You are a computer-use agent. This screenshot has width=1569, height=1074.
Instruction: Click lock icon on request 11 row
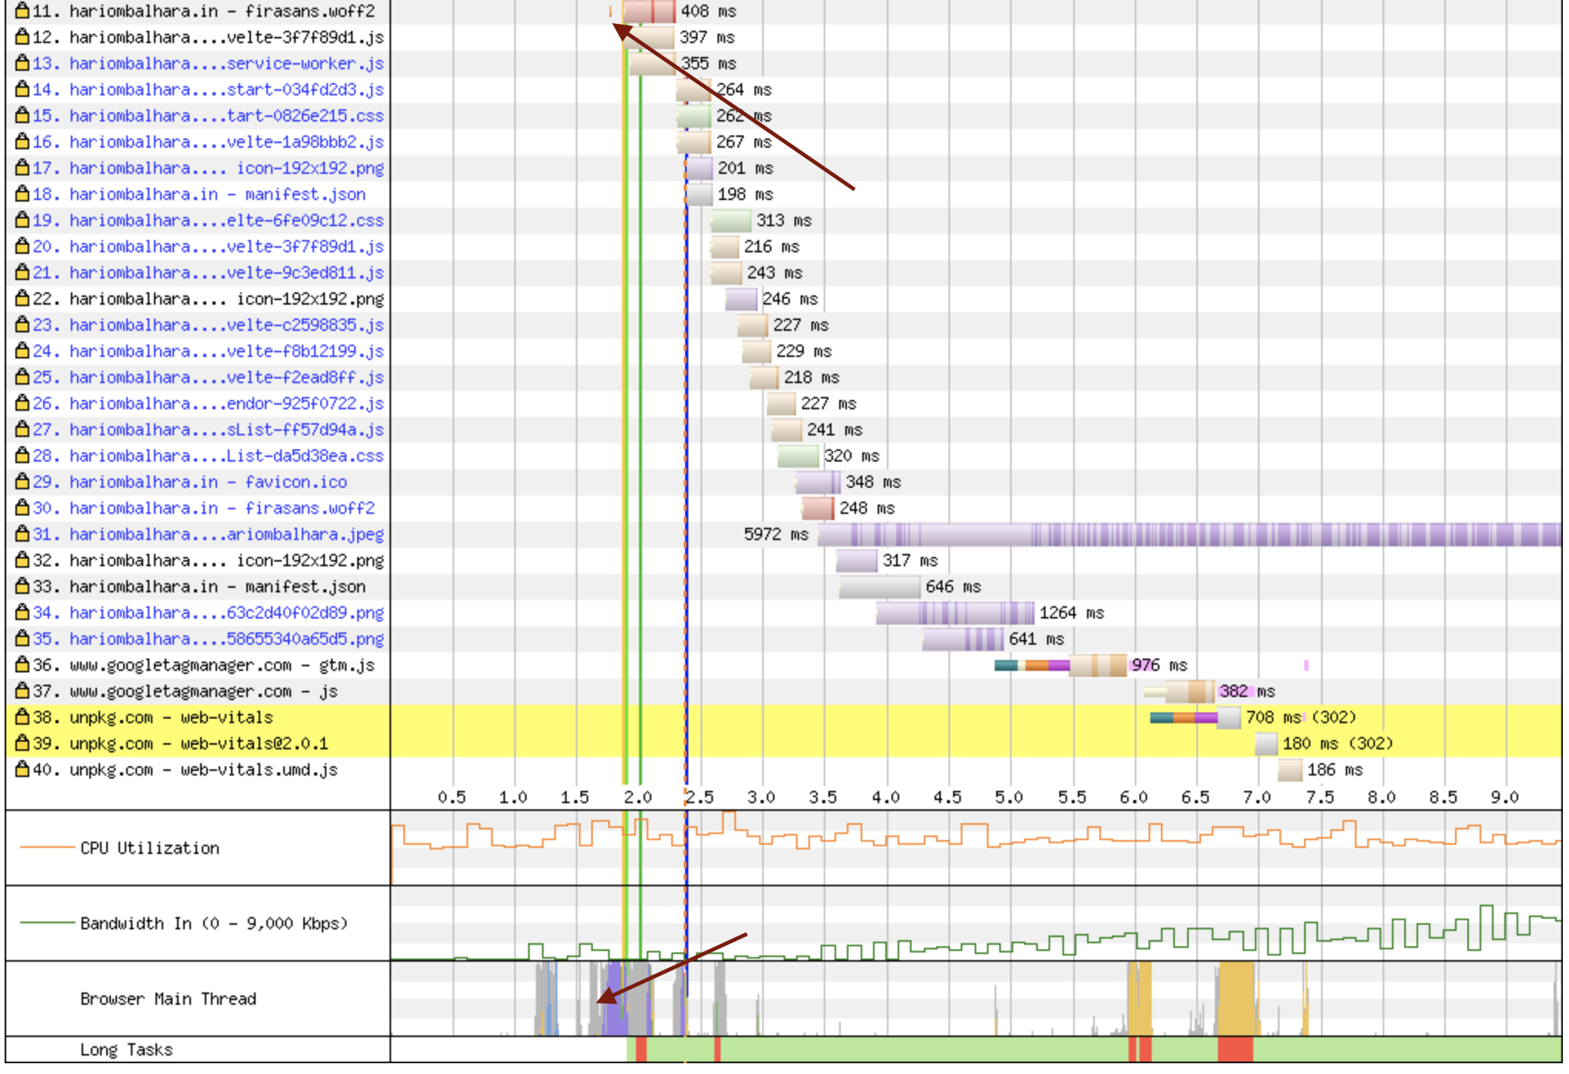[22, 11]
